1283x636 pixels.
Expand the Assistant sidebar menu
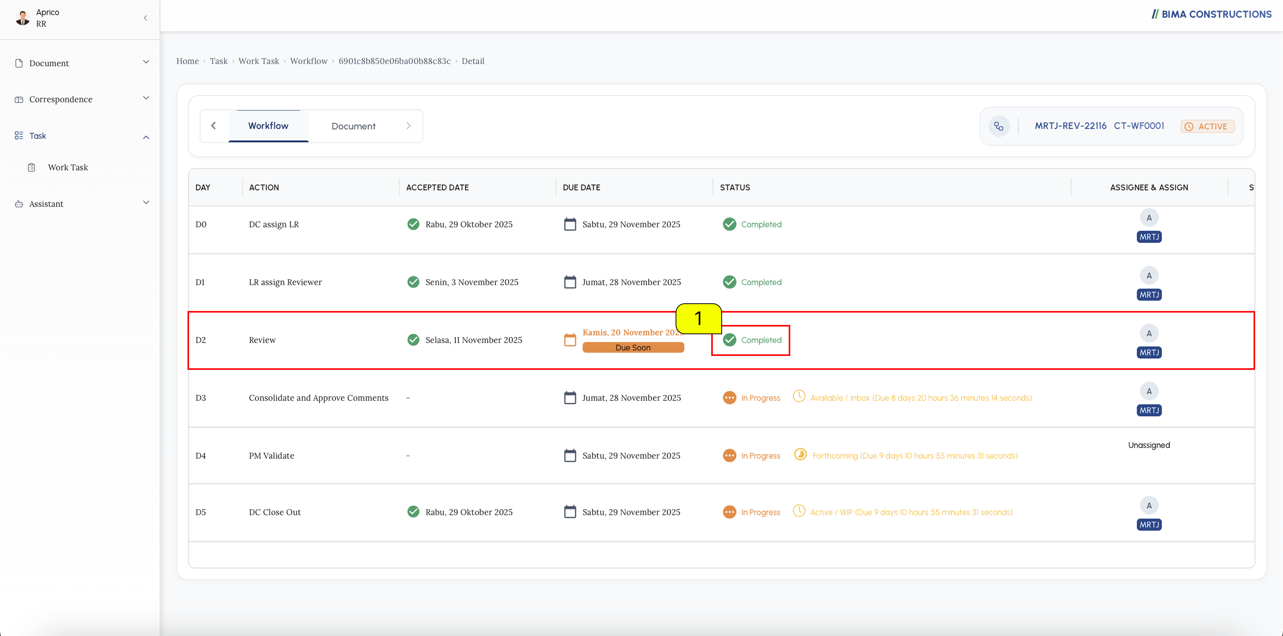pos(146,202)
